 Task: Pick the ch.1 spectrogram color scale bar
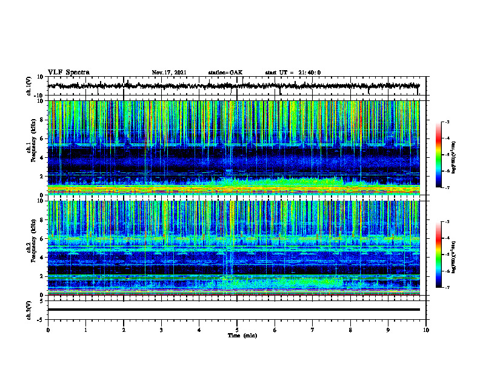pos(438,155)
